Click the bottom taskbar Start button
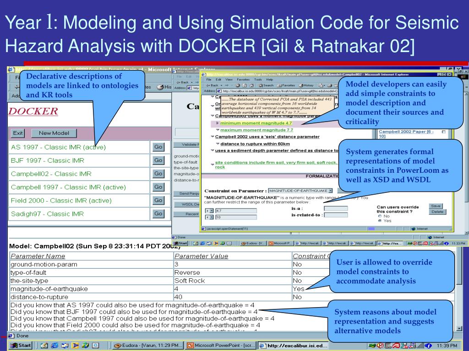Image resolution: width=469 pixels, height=351 pixels. [x=20, y=346]
